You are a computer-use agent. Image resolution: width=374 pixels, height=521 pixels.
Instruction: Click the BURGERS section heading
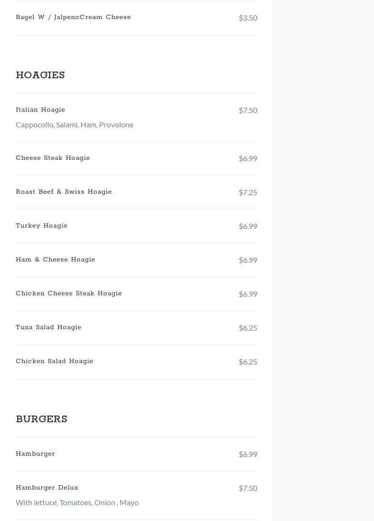coord(41,419)
